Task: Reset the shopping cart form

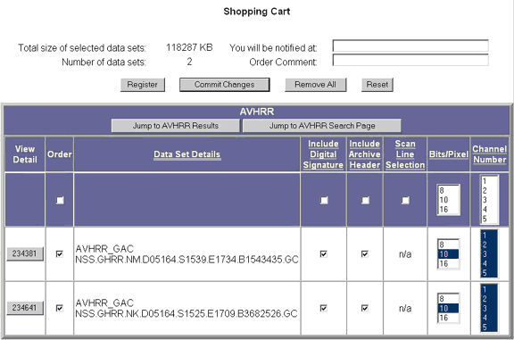Action: tap(377, 85)
